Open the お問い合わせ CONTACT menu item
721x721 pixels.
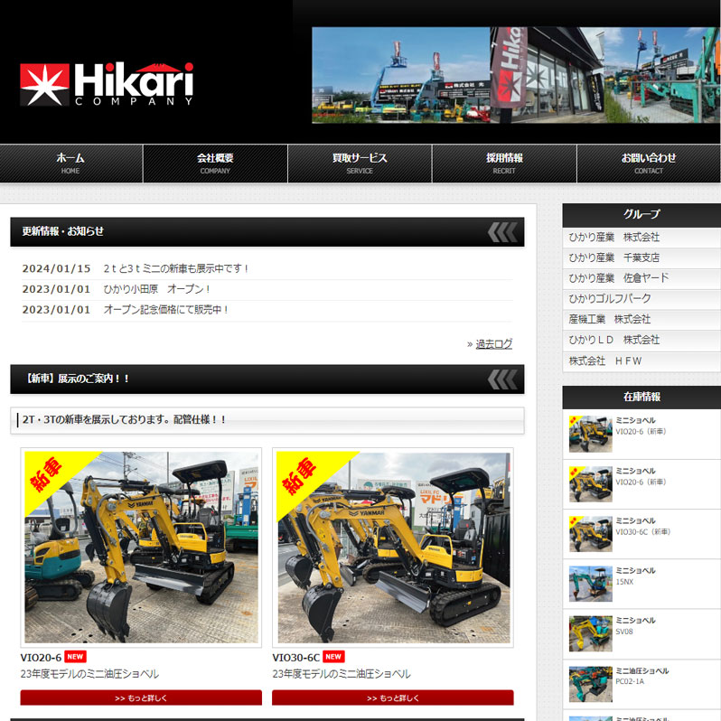[x=649, y=164]
